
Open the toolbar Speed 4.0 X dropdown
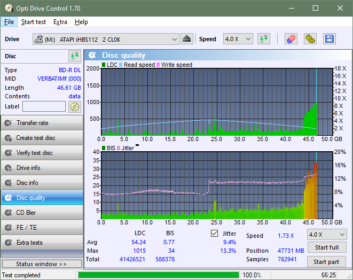(x=238, y=39)
